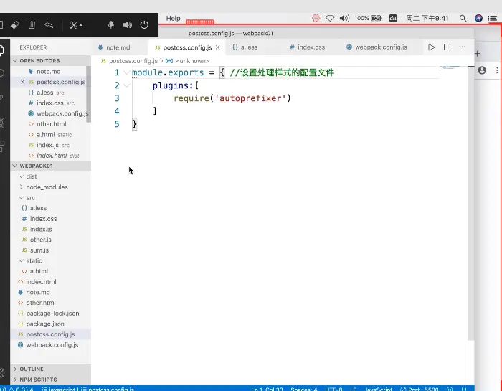502x391 pixels.
Task: Click the volume icon in macOS menu bar
Action: [x=344, y=18]
